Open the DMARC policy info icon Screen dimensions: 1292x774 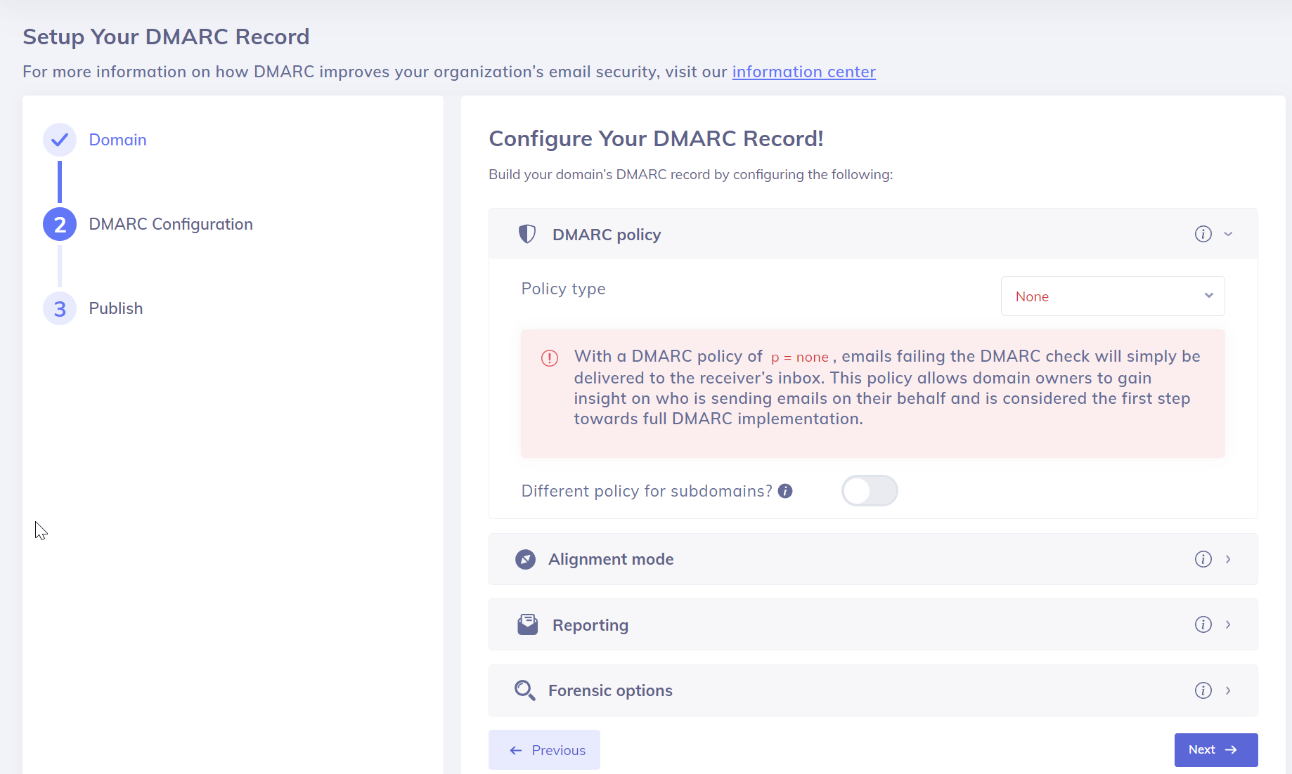coord(1203,234)
